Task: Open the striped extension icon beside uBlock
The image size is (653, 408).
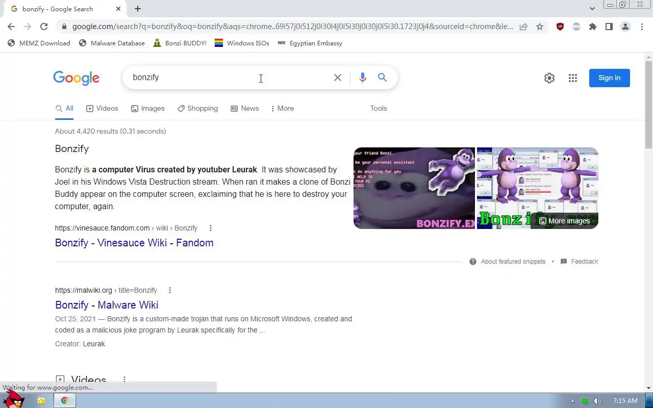Action: point(576,27)
